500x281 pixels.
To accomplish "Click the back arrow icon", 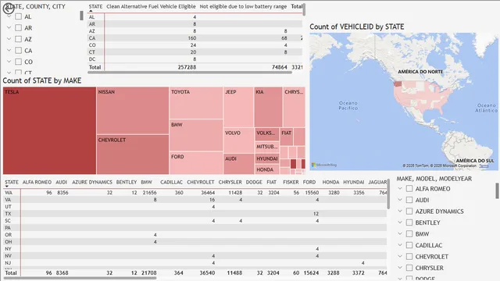I will click(9, 8).
